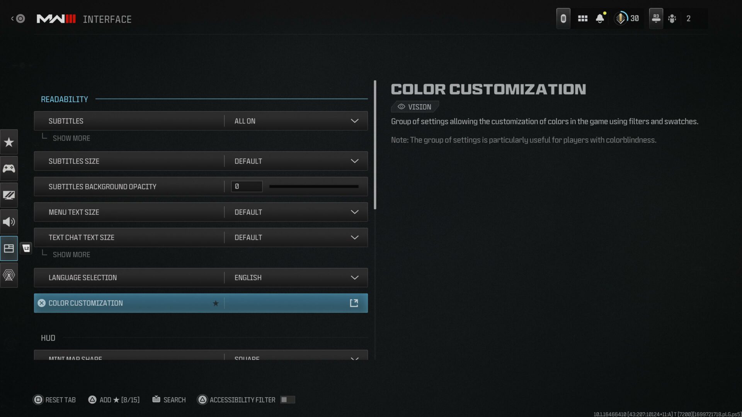Viewport: 742px width, 417px height.
Task: Select Subtitles Background Opacity label
Action: point(102,186)
